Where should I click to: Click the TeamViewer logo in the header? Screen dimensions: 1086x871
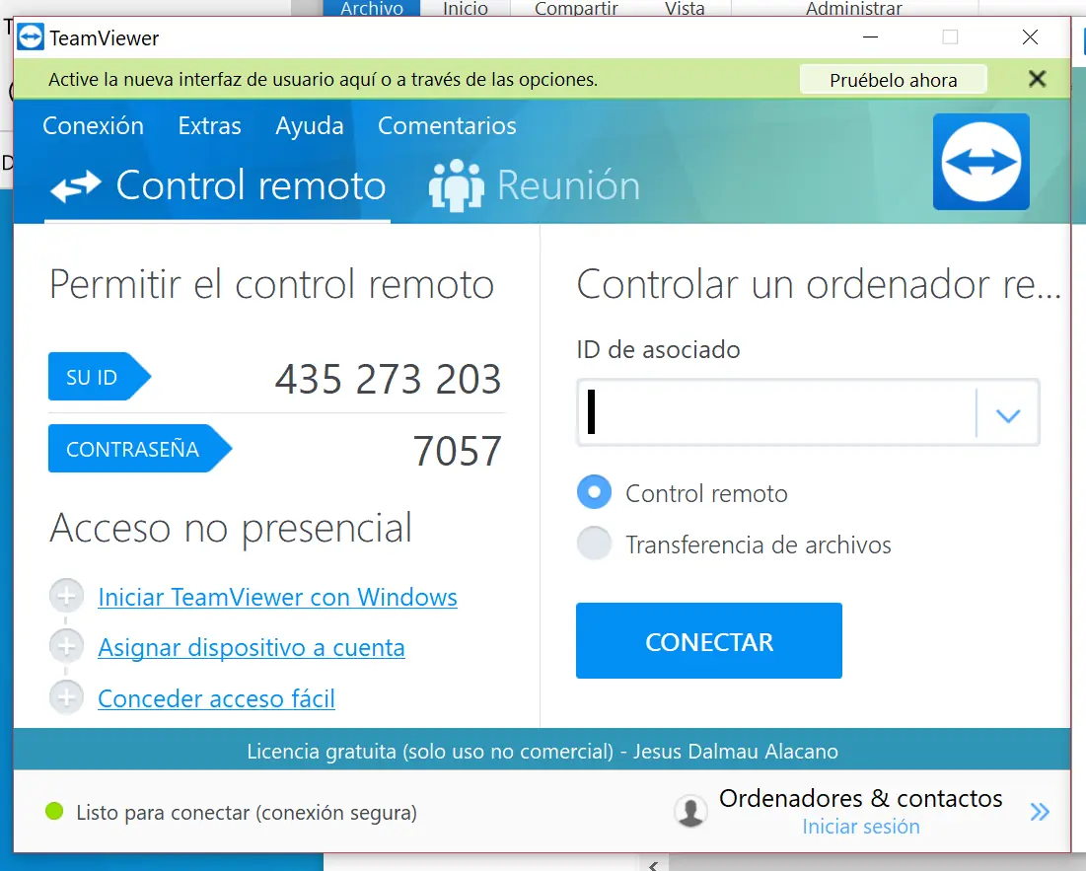coord(980,162)
